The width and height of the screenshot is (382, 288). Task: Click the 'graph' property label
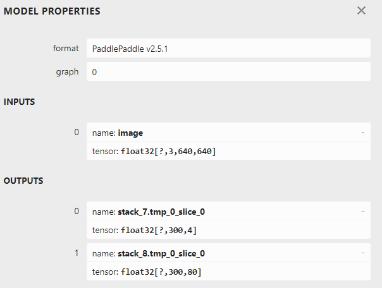coord(67,72)
